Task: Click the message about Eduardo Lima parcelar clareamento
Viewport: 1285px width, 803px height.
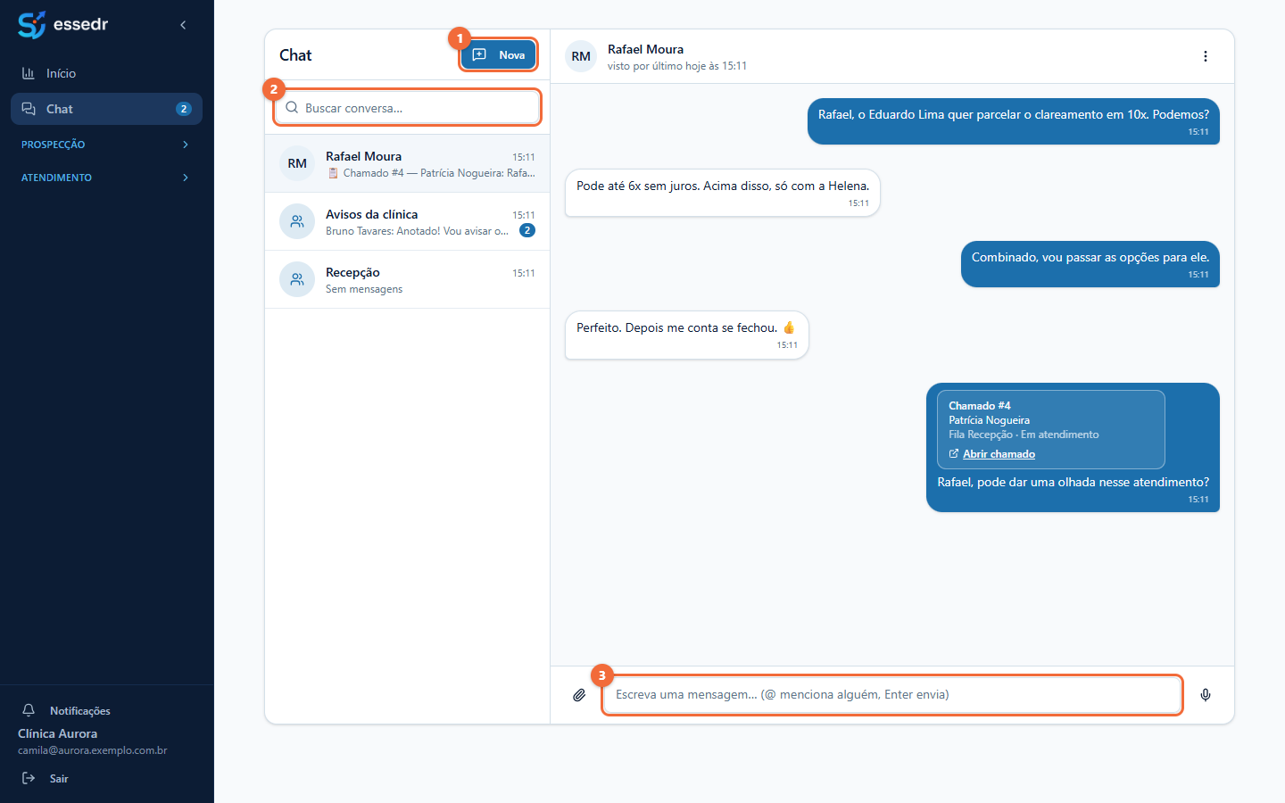Action: [x=1014, y=121]
